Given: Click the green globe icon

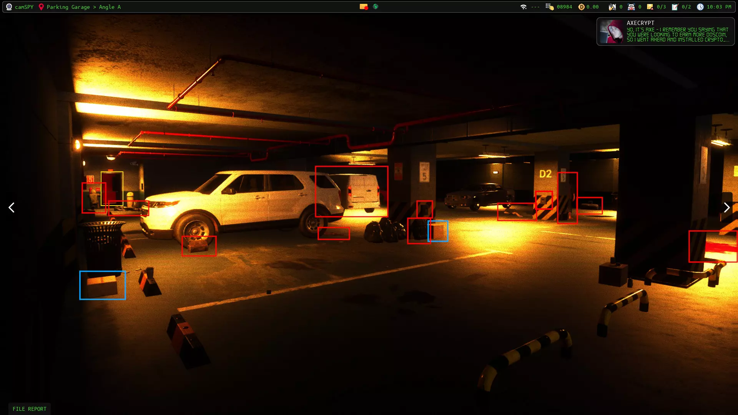Looking at the screenshot, I should click(376, 7).
